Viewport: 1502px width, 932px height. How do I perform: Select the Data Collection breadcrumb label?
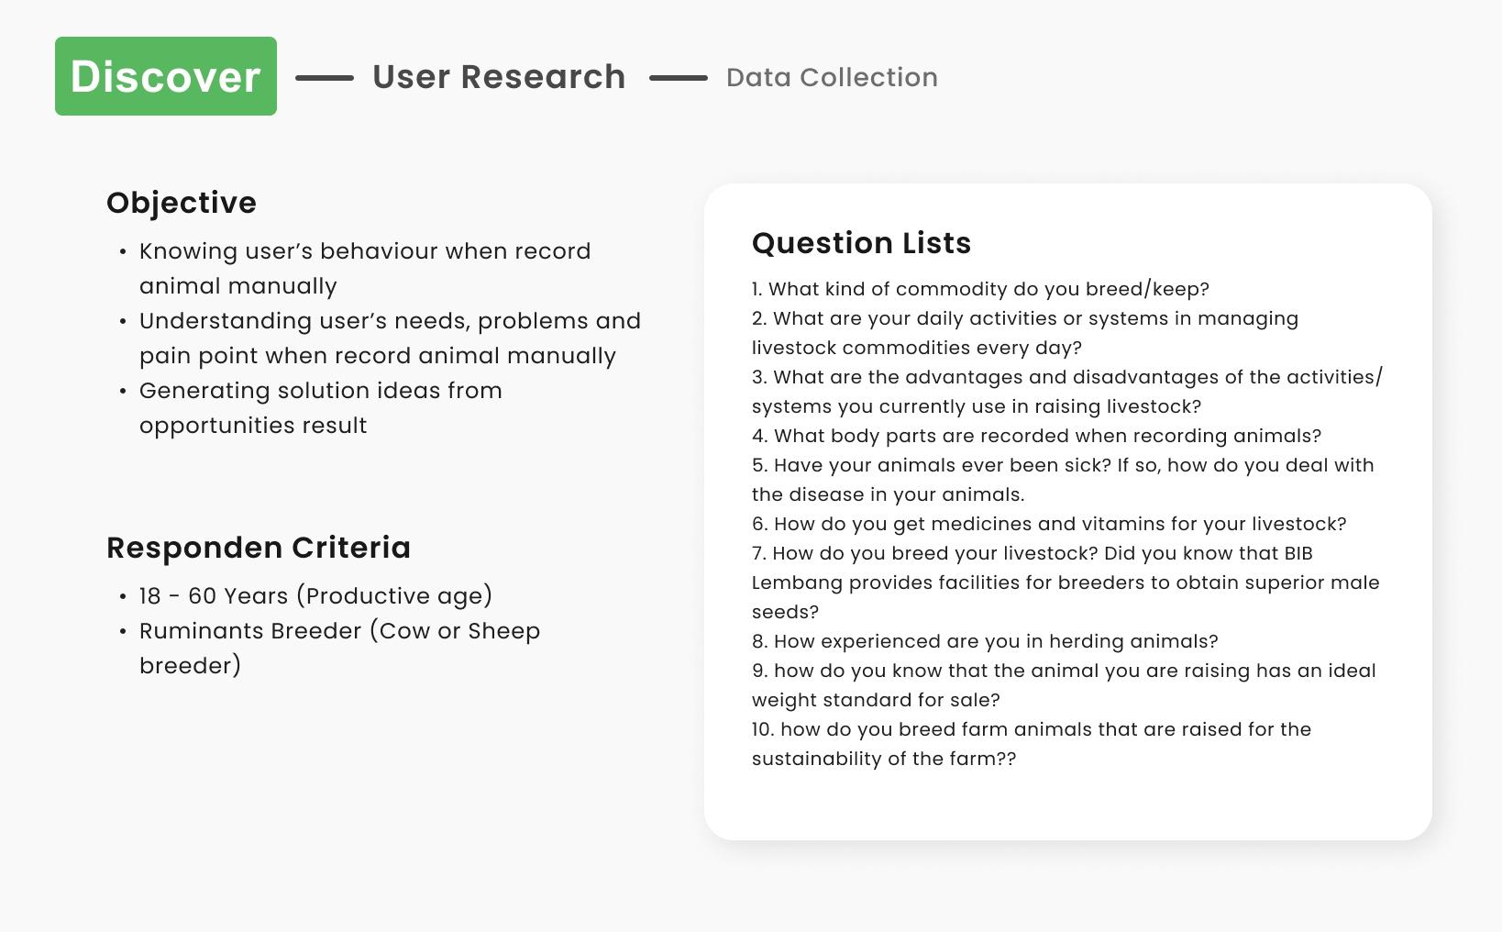(832, 78)
